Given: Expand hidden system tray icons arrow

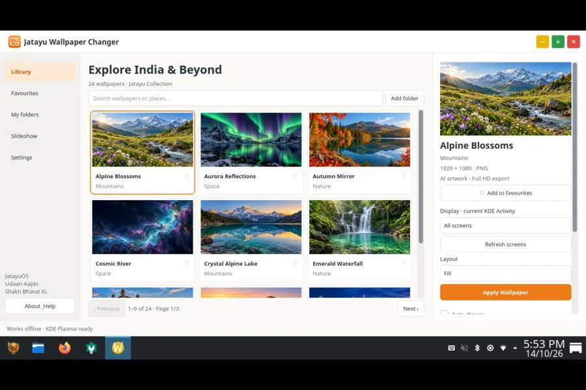Looking at the screenshot, I should (515, 348).
